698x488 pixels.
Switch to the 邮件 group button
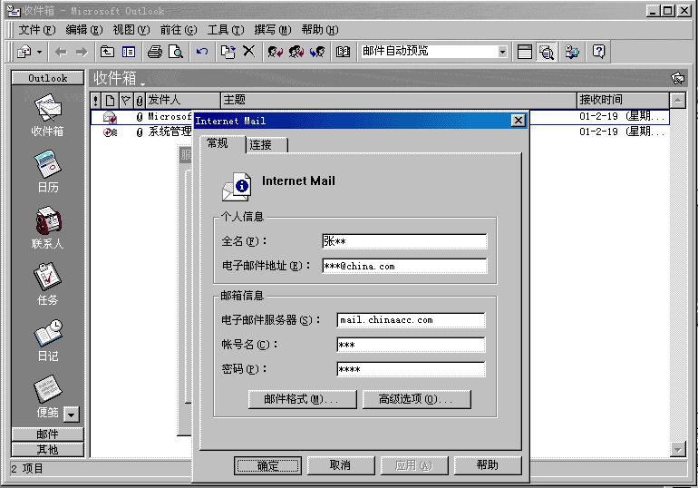48,434
